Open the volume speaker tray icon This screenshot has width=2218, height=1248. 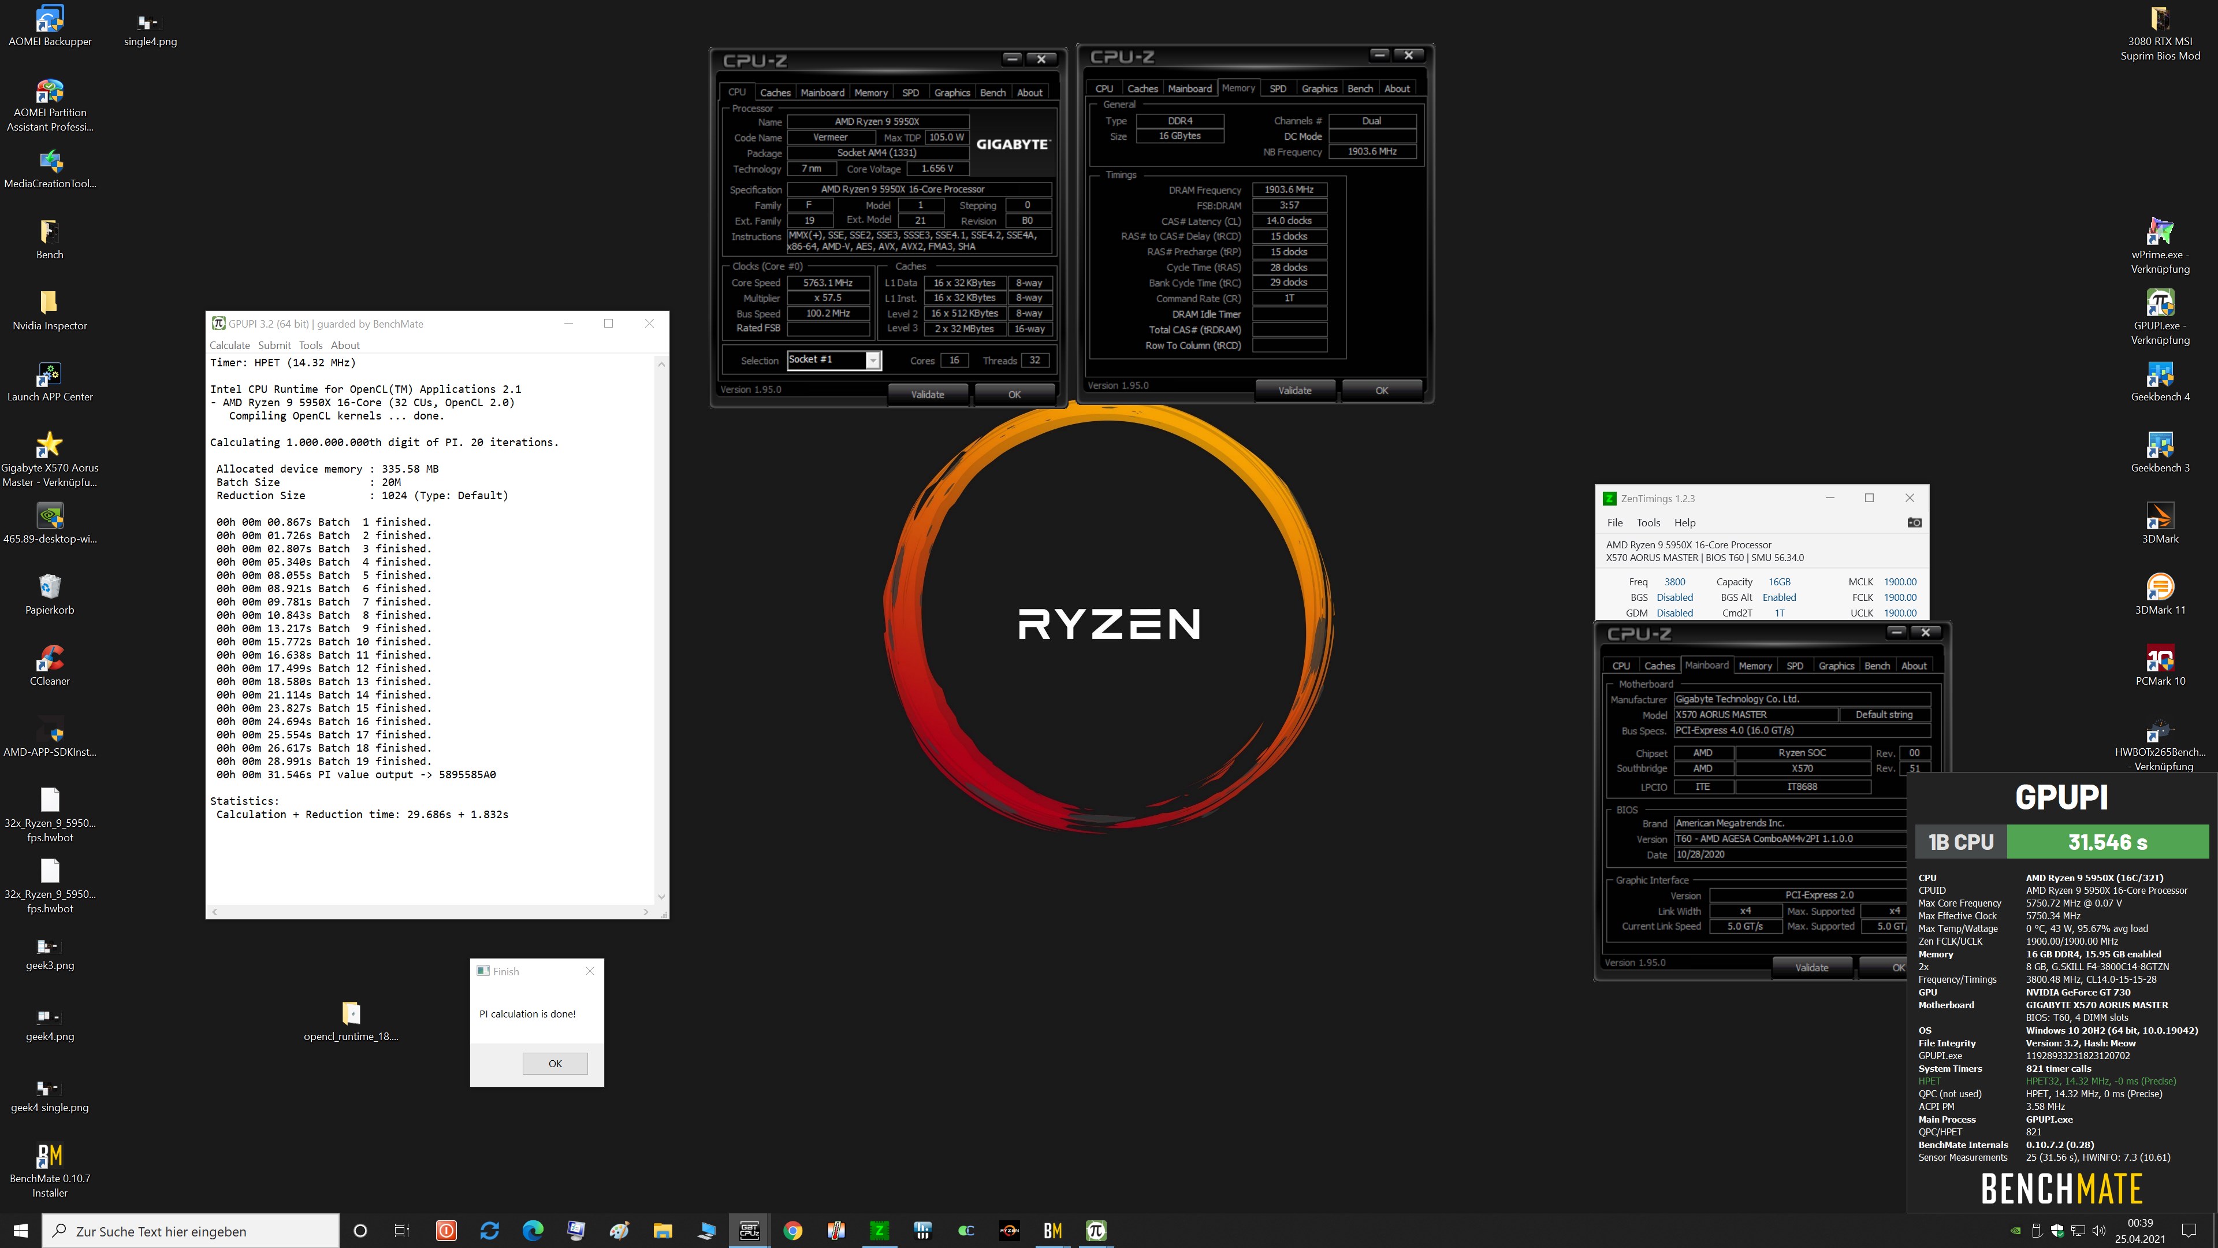coord(2099,1231)
